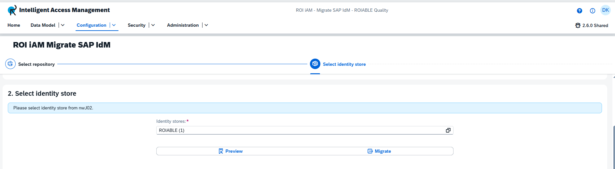Click the page vertical scrollbar
This screenshot has height=169, width=615.
click(614, 147)
